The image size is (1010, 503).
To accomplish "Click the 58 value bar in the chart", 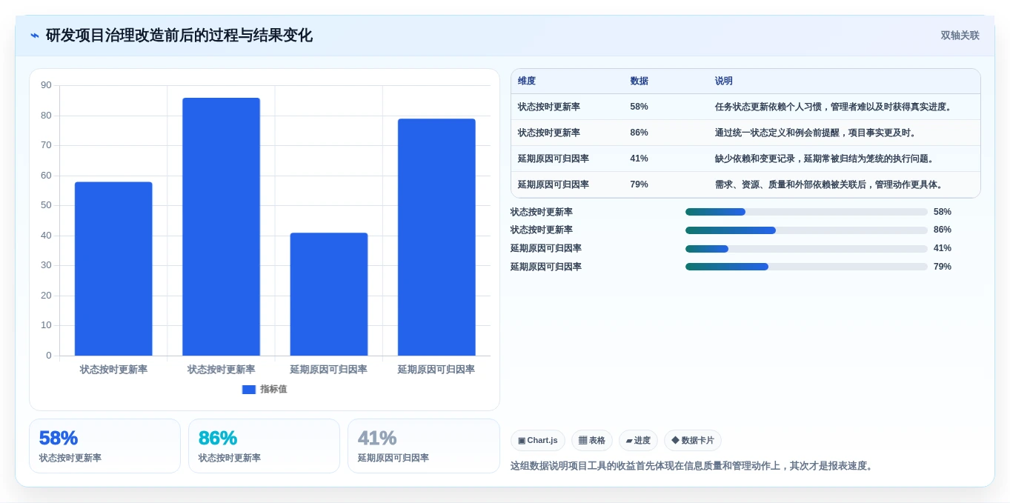I will tap(113, 269).
